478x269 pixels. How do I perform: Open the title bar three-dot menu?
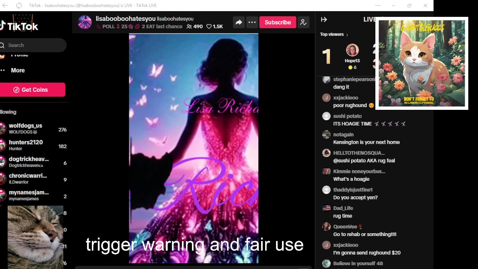pyautogui.click(x=378, y=6)
